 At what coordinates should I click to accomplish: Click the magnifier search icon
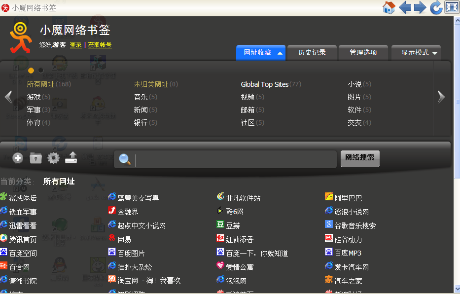125,159
